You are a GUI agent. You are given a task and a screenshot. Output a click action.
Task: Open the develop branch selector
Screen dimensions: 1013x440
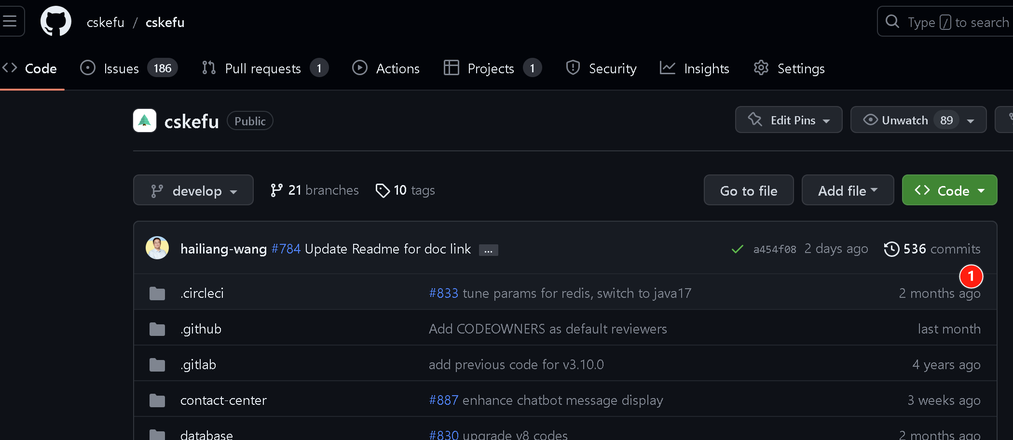point(193,190)
